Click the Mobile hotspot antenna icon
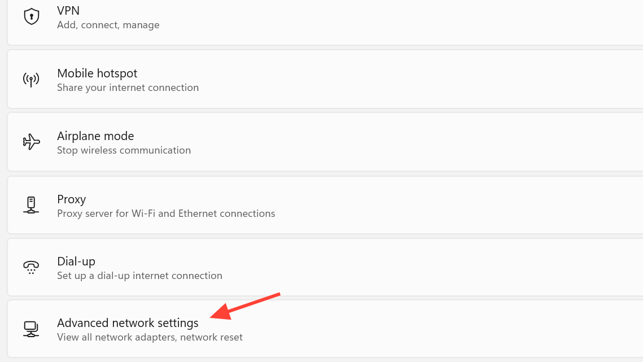Image resolution: width=643 pixels, height=362 pixels. pos(31,80)
